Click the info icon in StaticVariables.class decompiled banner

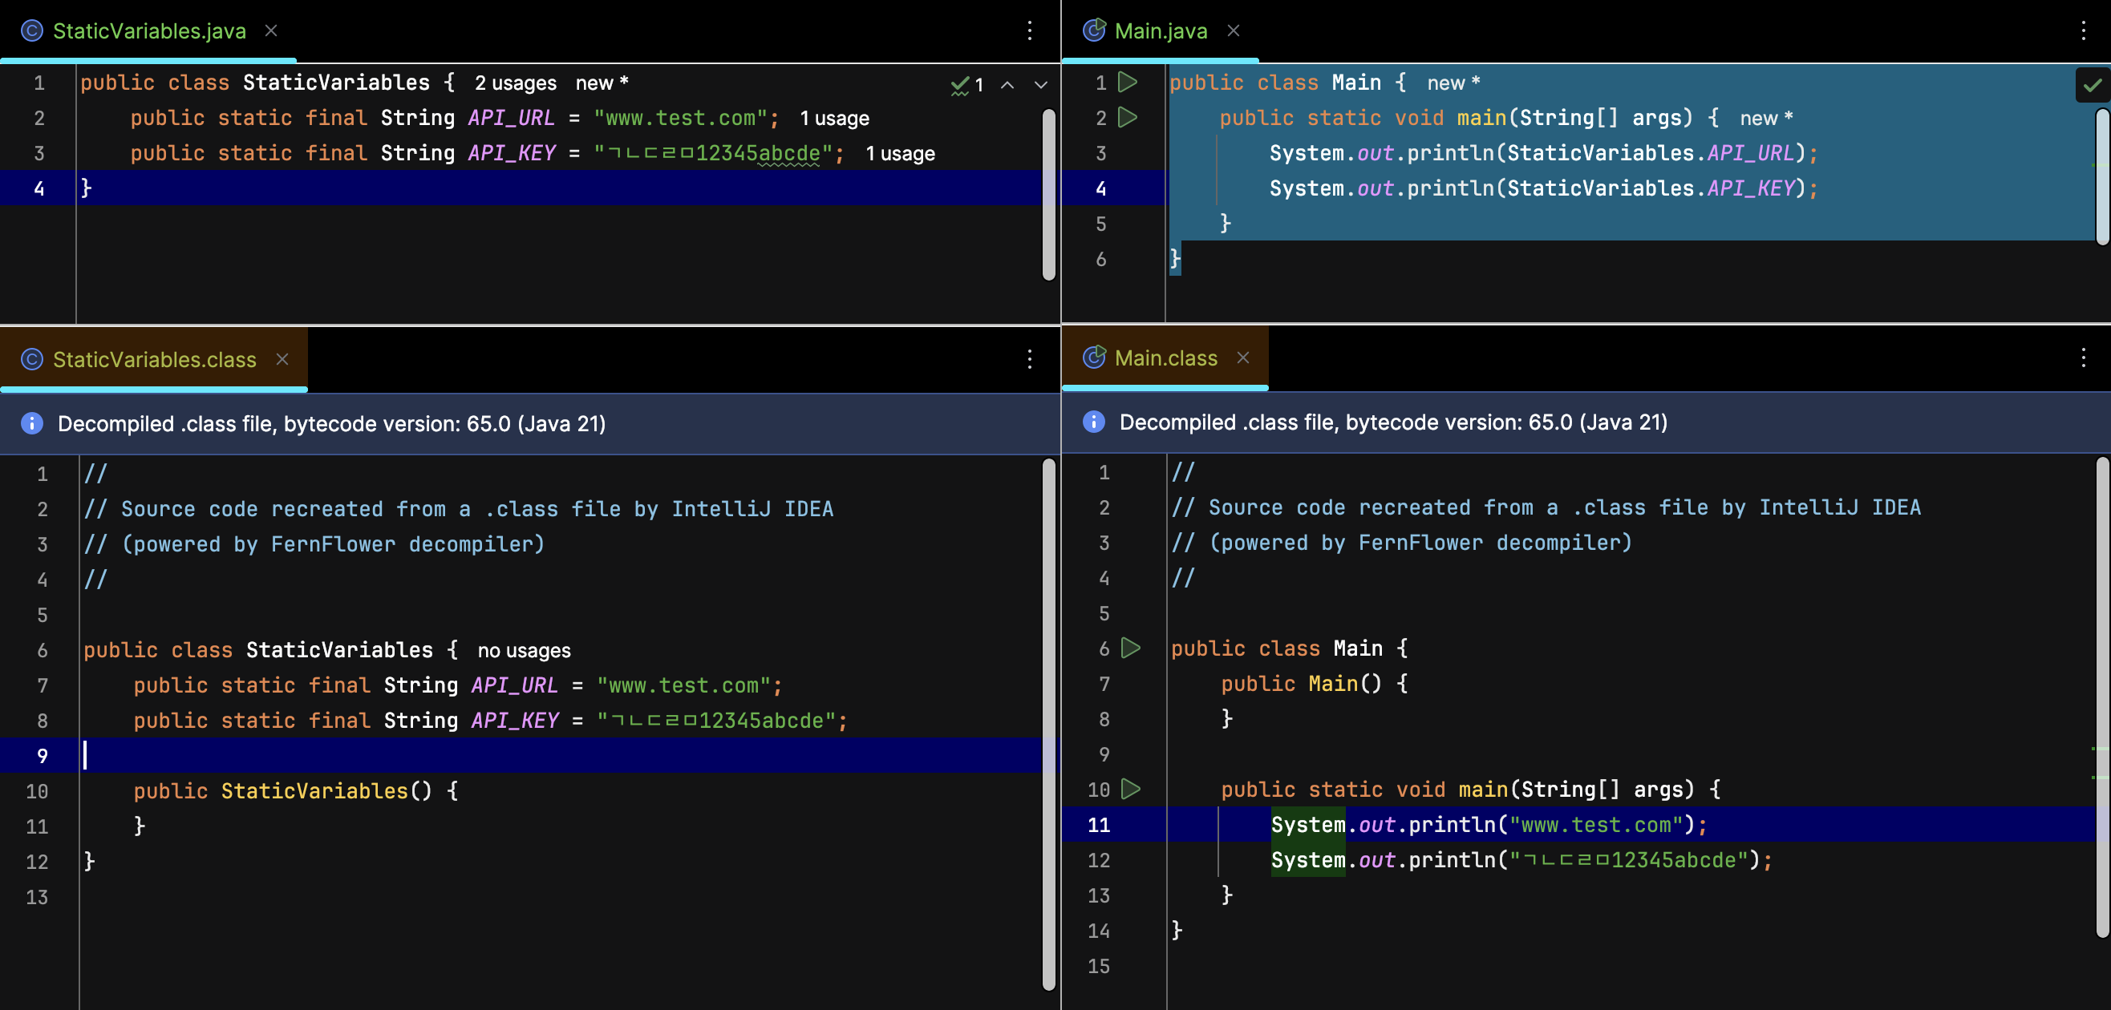click(x=30, y=423)
